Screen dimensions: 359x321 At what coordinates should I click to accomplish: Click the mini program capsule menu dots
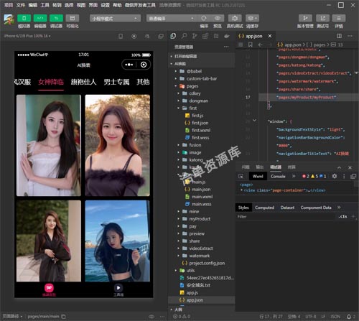pyautogui.click(x=129, y=65)
